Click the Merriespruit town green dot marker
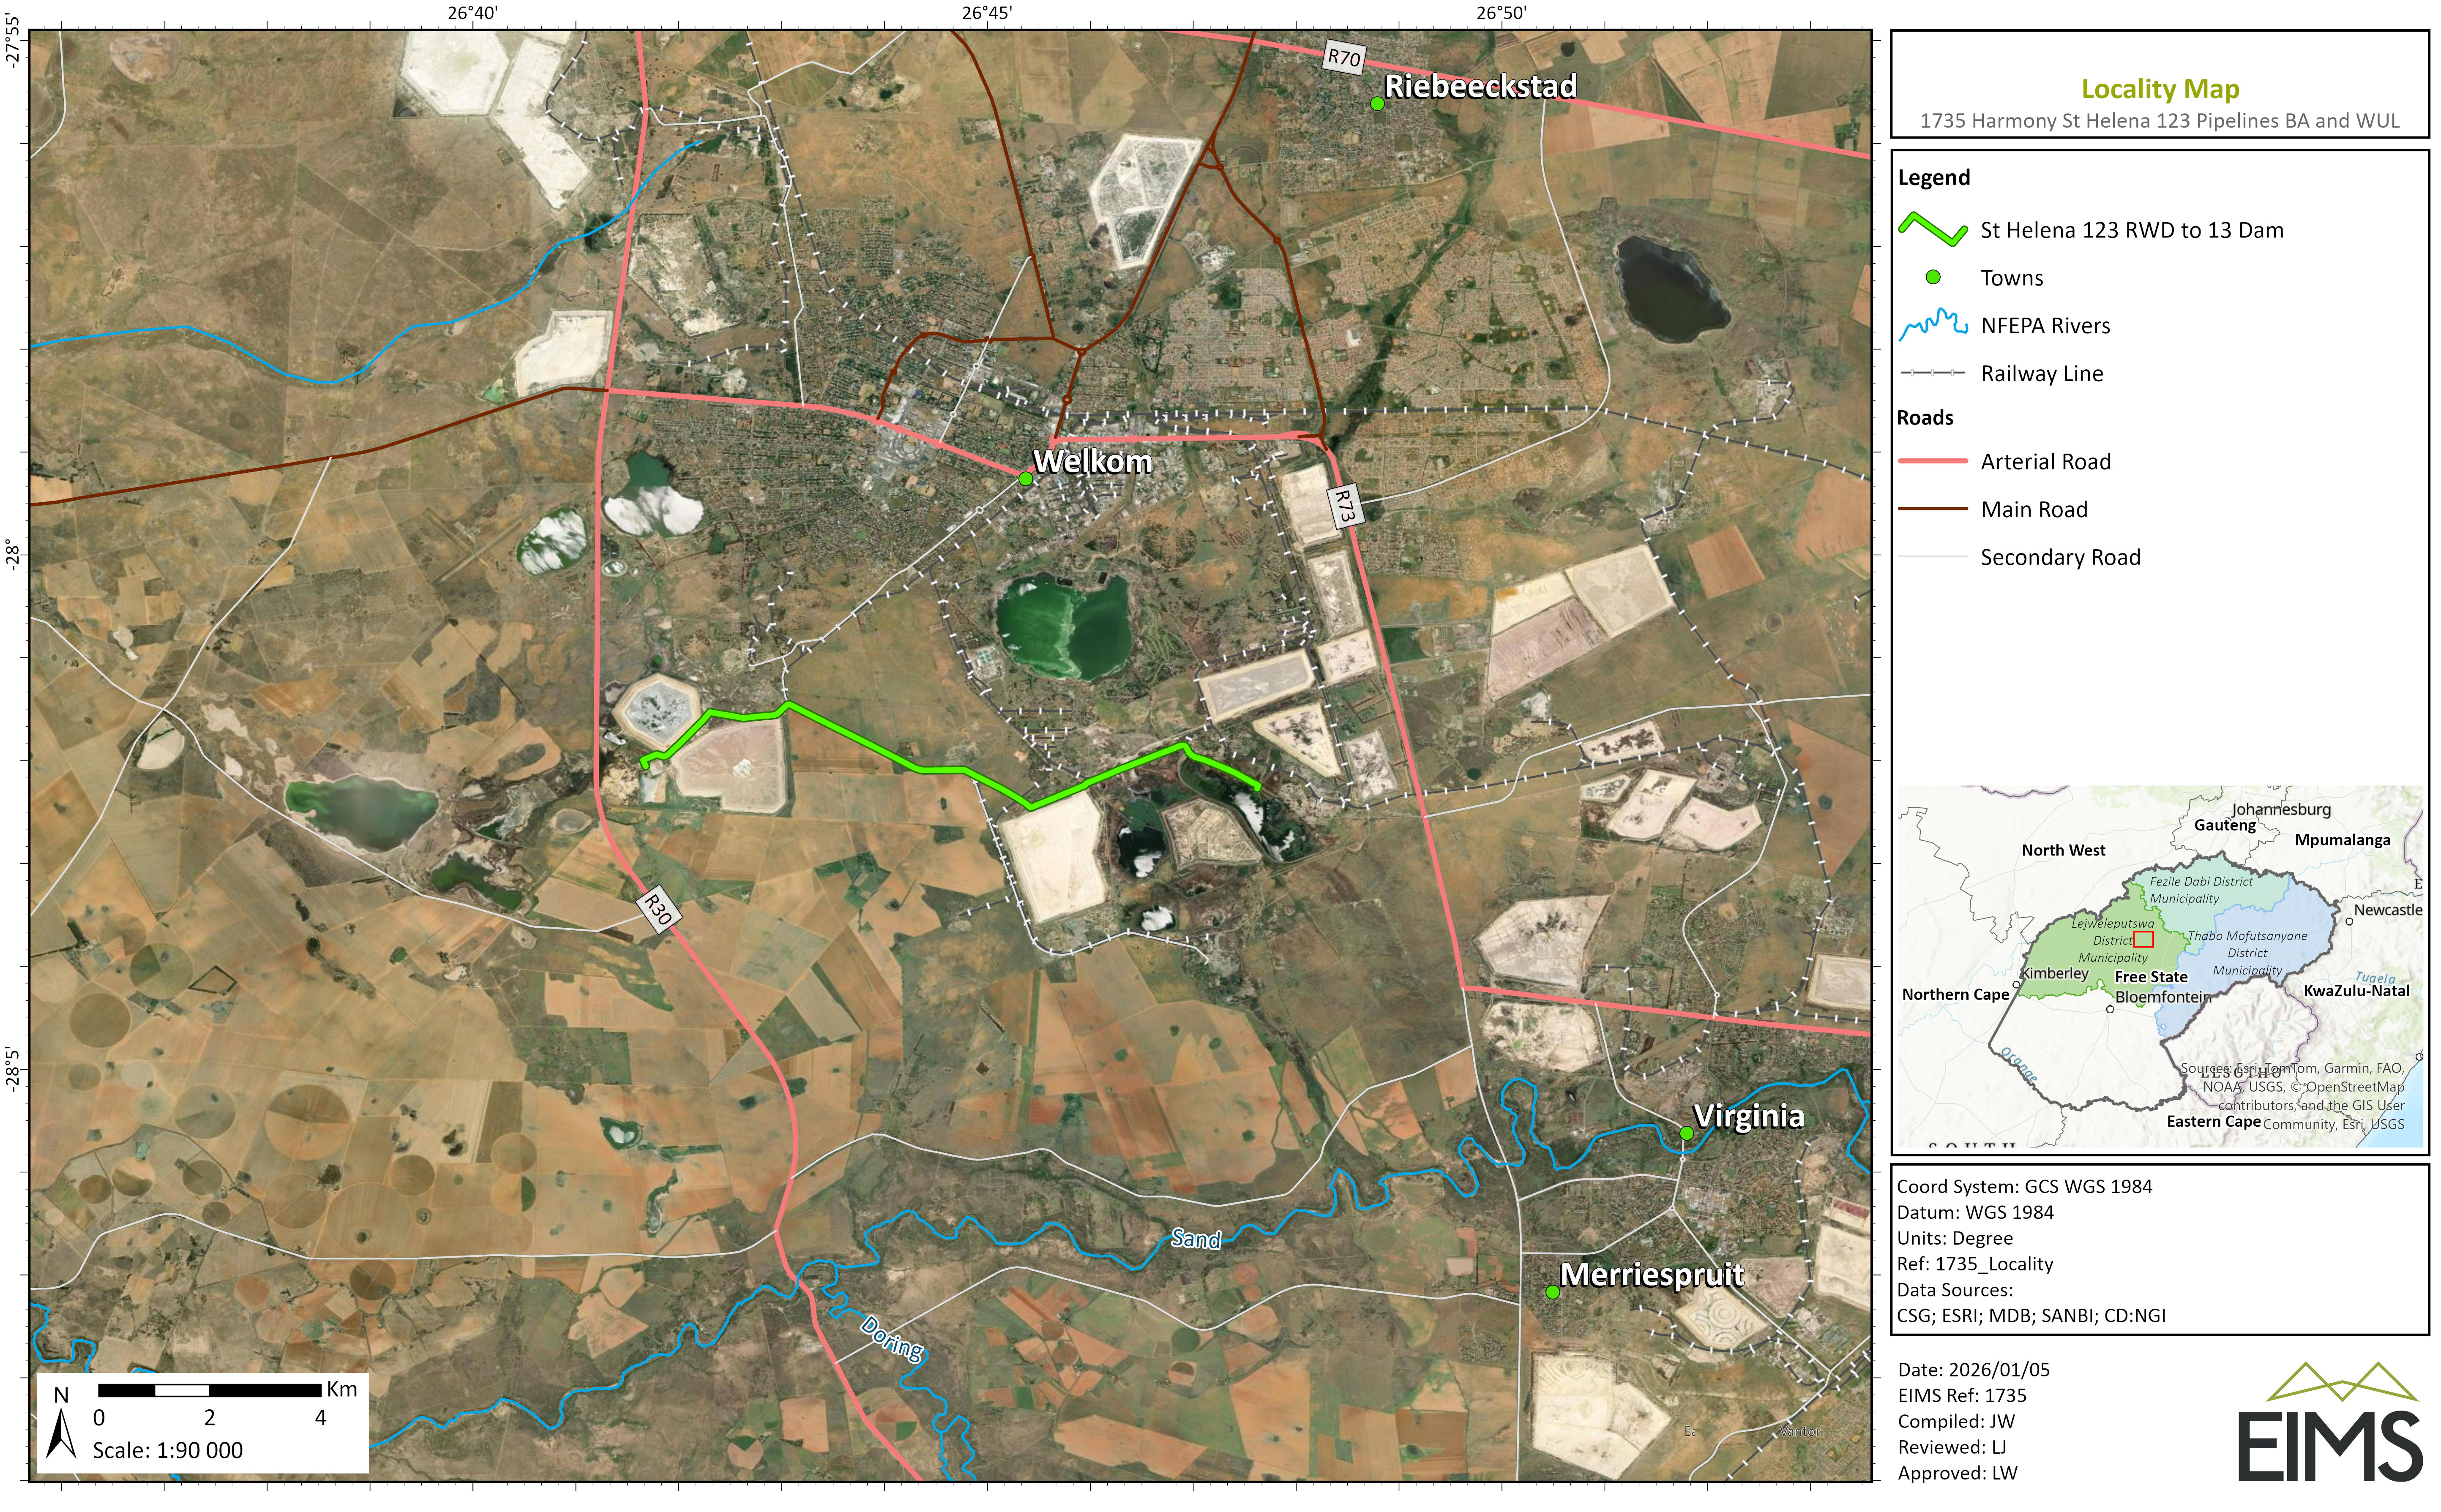 1553,1292
